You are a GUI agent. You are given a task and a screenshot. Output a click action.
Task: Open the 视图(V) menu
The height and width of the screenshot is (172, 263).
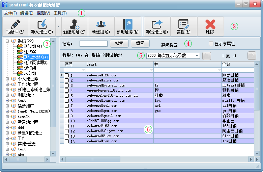coord(43,13)
